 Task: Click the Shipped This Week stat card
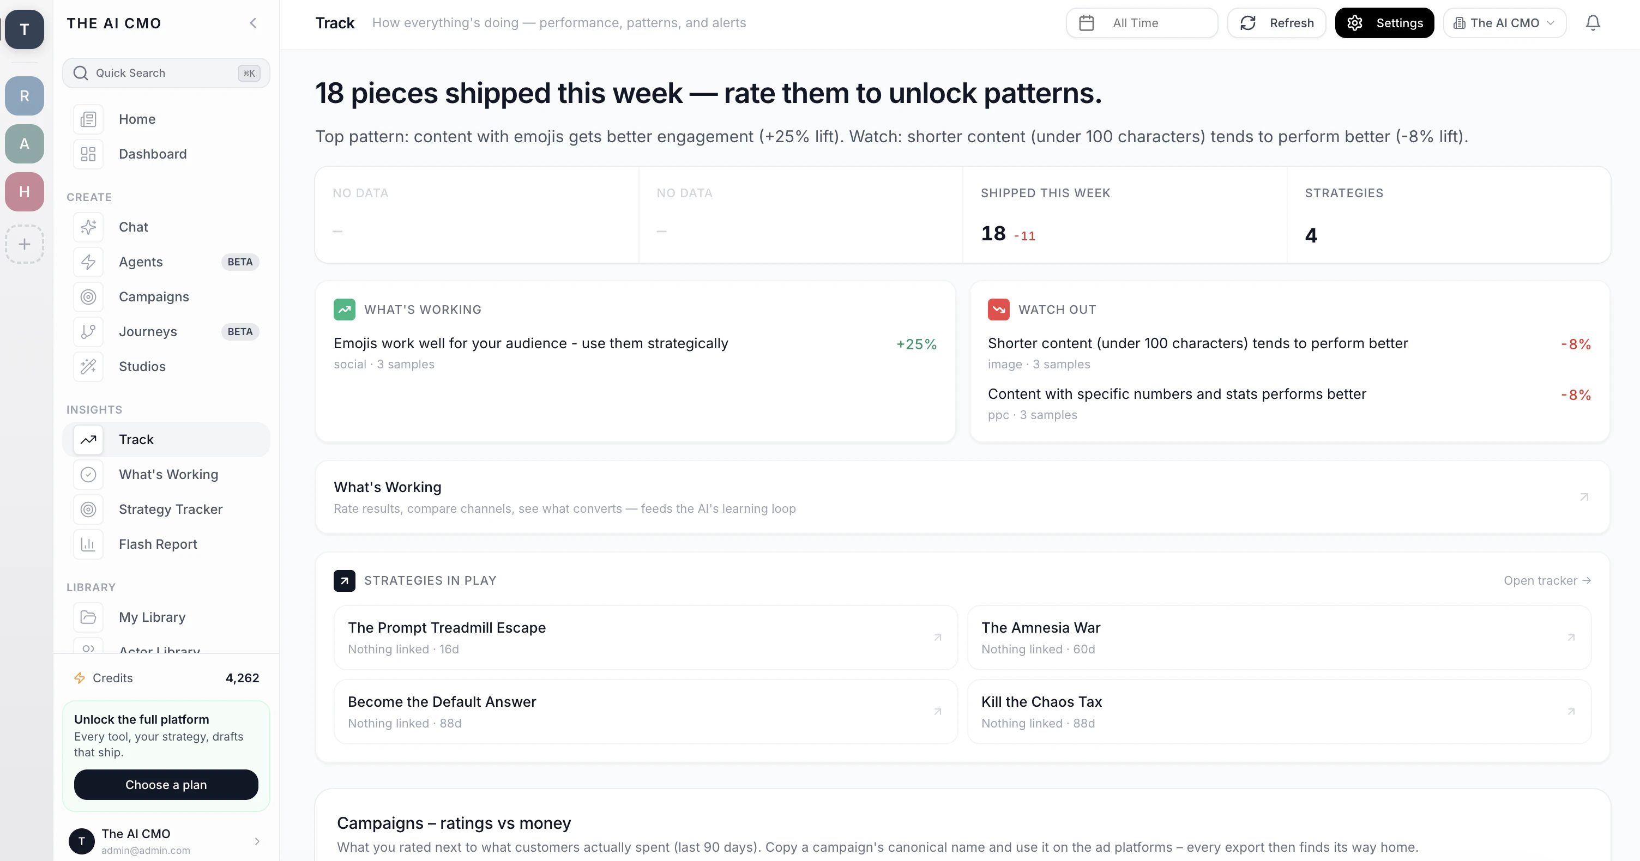click(x=1125, y=215)
